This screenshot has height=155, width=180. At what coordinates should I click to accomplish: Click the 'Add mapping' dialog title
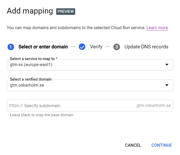click(30, 11)
